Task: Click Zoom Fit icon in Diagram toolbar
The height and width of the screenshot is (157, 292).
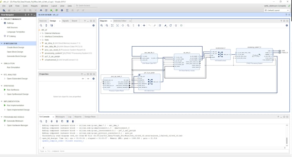Action: click(x=112, y=25)
